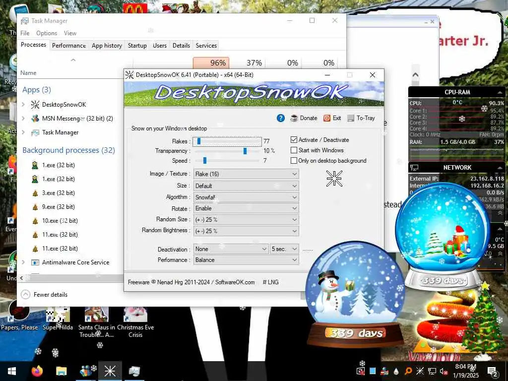Open the Random Brightness dropdown
Viewport: 508px width, 381px height.
click(246, 231)
